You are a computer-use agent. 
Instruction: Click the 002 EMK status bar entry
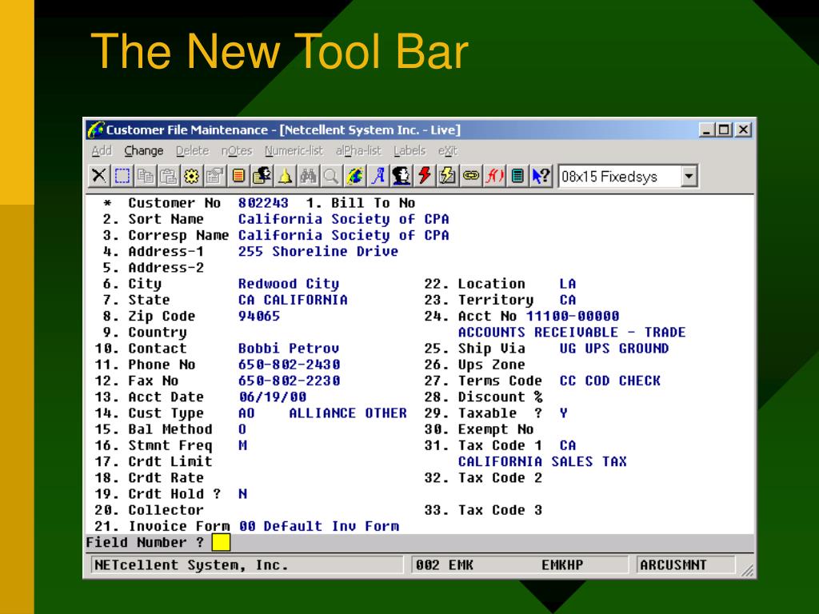pos(445,565)
